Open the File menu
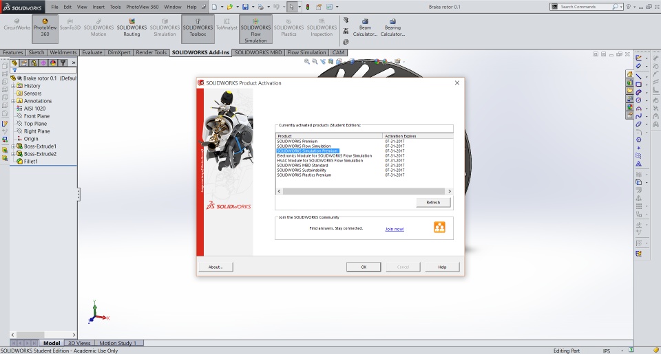 tap(55, 7)
